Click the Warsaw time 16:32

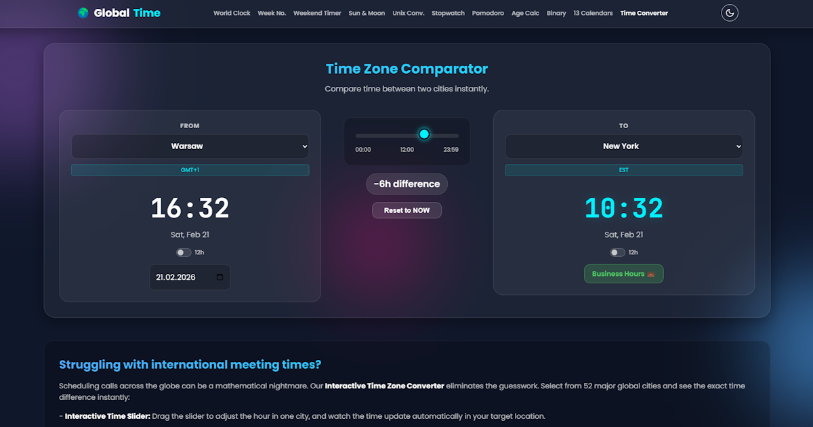coord(190,208)
